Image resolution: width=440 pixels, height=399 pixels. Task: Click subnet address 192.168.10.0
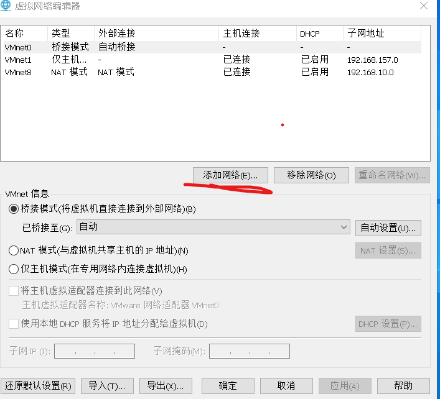pos(370,73)
